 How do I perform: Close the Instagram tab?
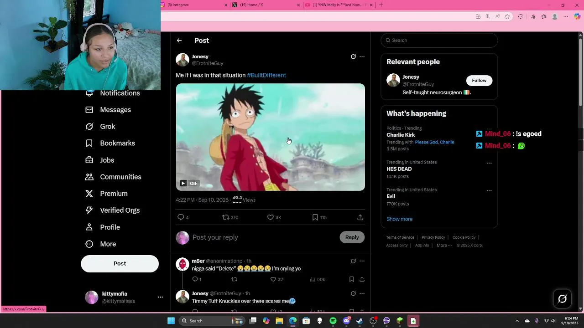225,5
